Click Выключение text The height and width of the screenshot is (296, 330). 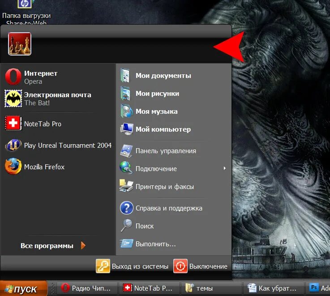click(x=208, y=266)
